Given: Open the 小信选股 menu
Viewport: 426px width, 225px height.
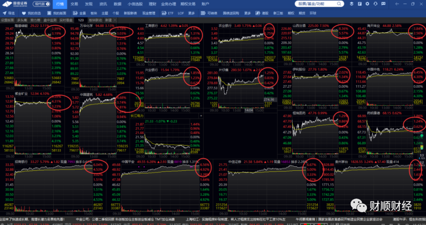Looking at the screenshot, I should [135, 4].
